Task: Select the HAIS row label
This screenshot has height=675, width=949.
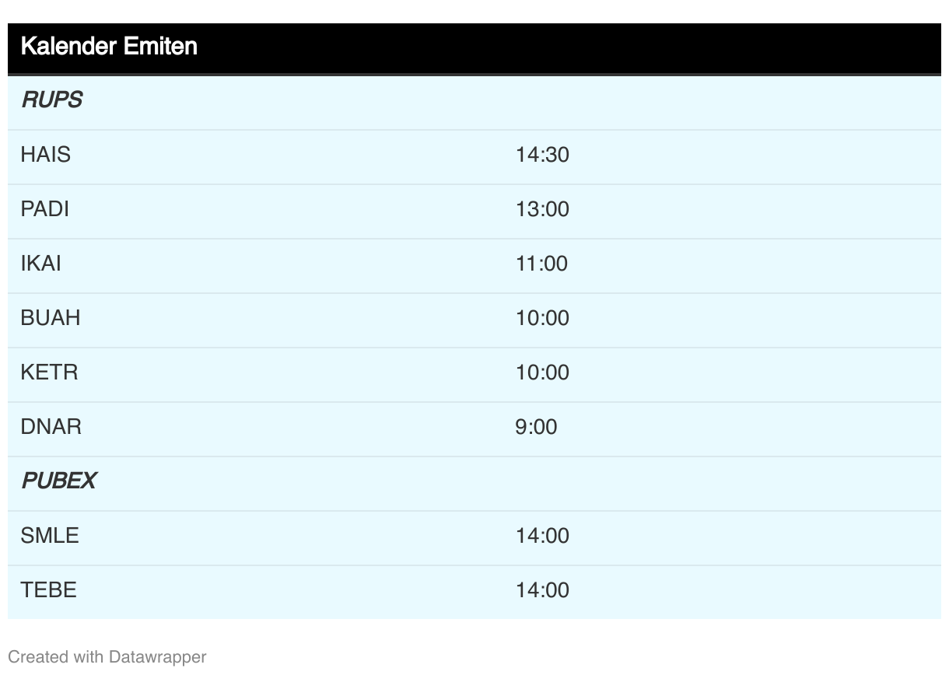Action: coord(45,155)
